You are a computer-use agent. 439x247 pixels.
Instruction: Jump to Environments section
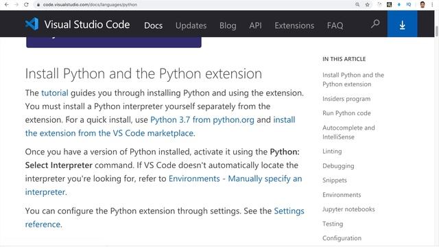[342, 195]
